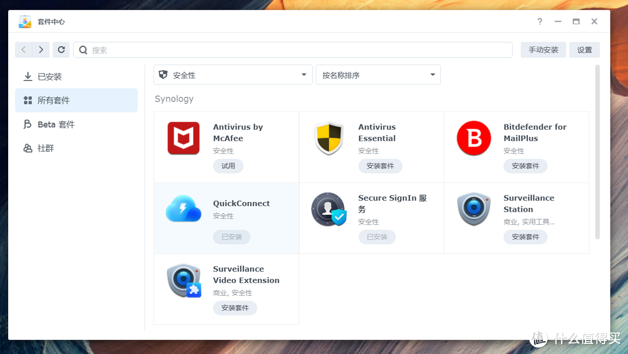Open the QuickConnect cloud icon

pos(183,209)
